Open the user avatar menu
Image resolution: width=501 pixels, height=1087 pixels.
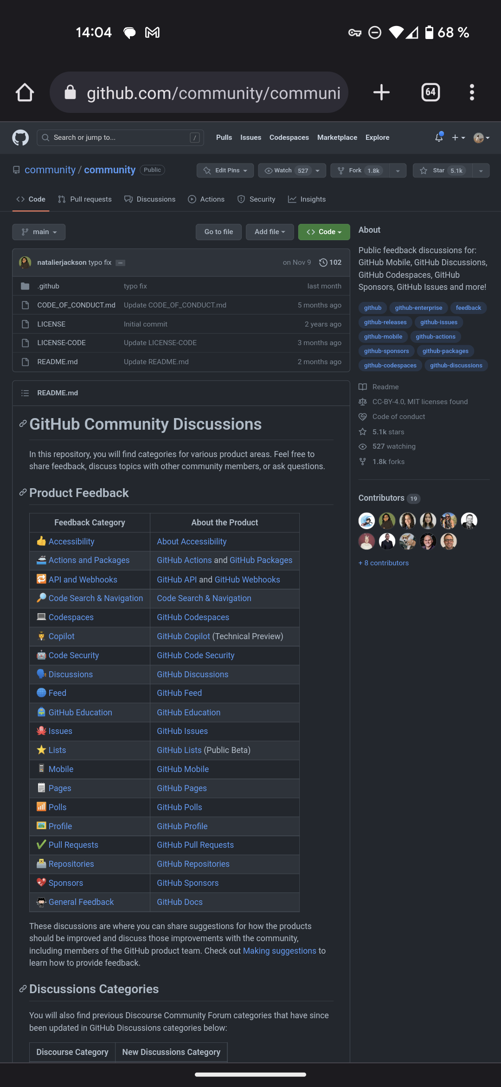(482, 138)
